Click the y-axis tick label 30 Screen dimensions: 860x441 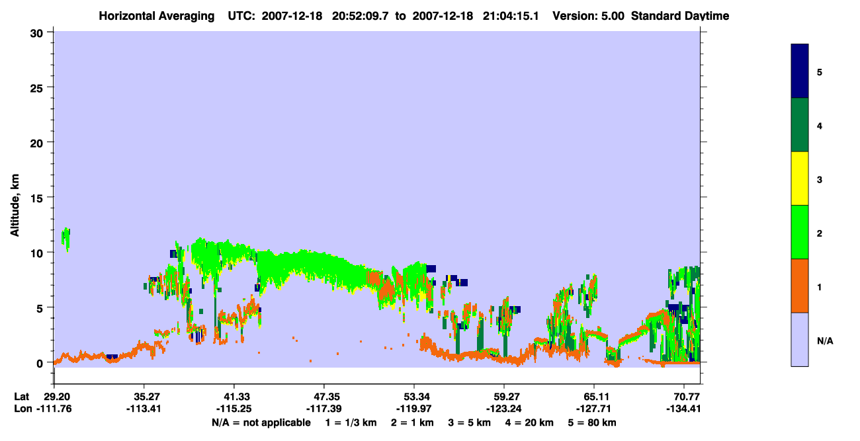pos(38,32)
